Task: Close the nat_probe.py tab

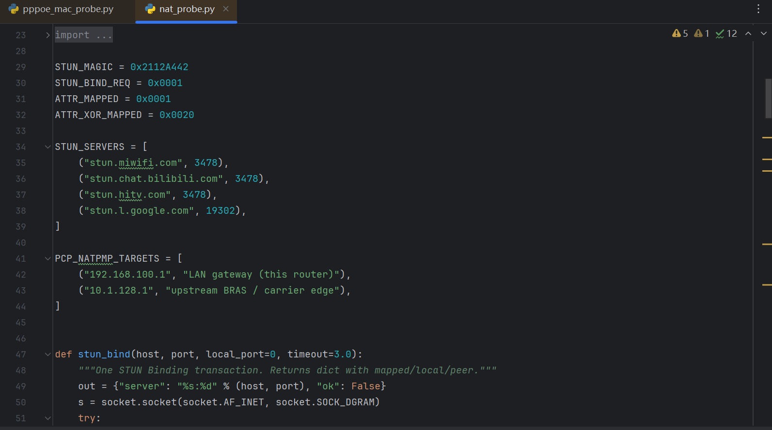Action: [226, 9]
